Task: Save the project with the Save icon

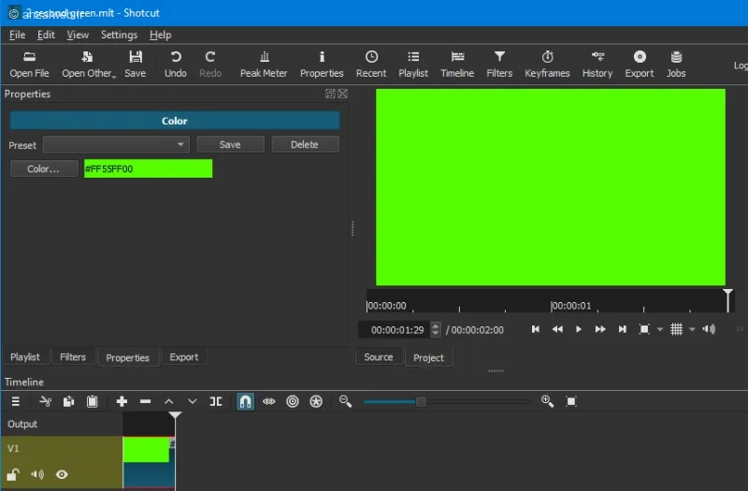Action: (136, 65)
